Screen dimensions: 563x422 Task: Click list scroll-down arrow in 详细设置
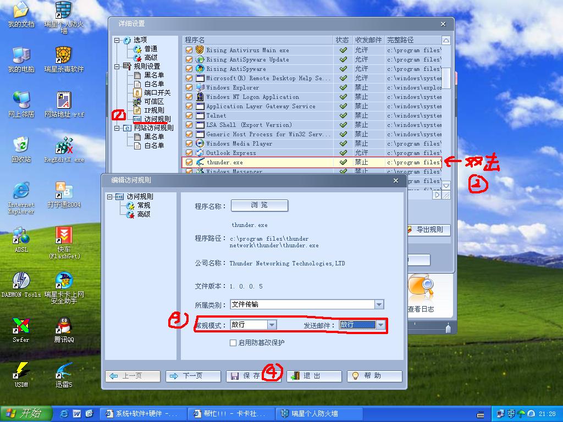(446, 186)
